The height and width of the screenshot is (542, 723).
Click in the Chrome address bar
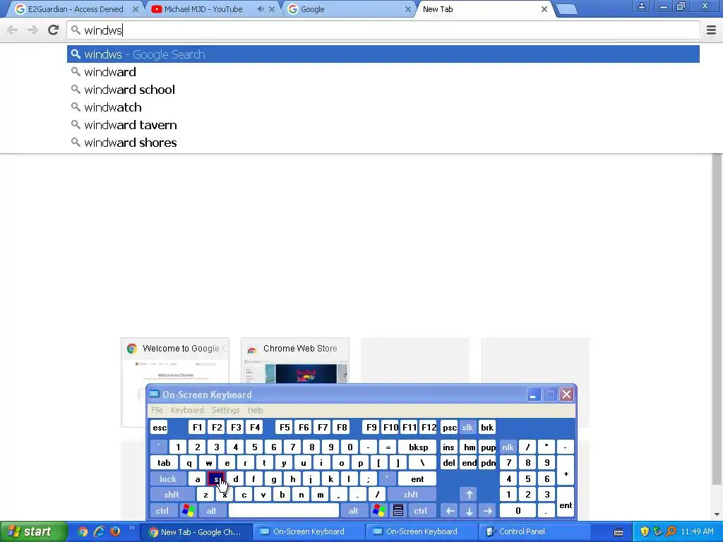click(x=383, y=30)
